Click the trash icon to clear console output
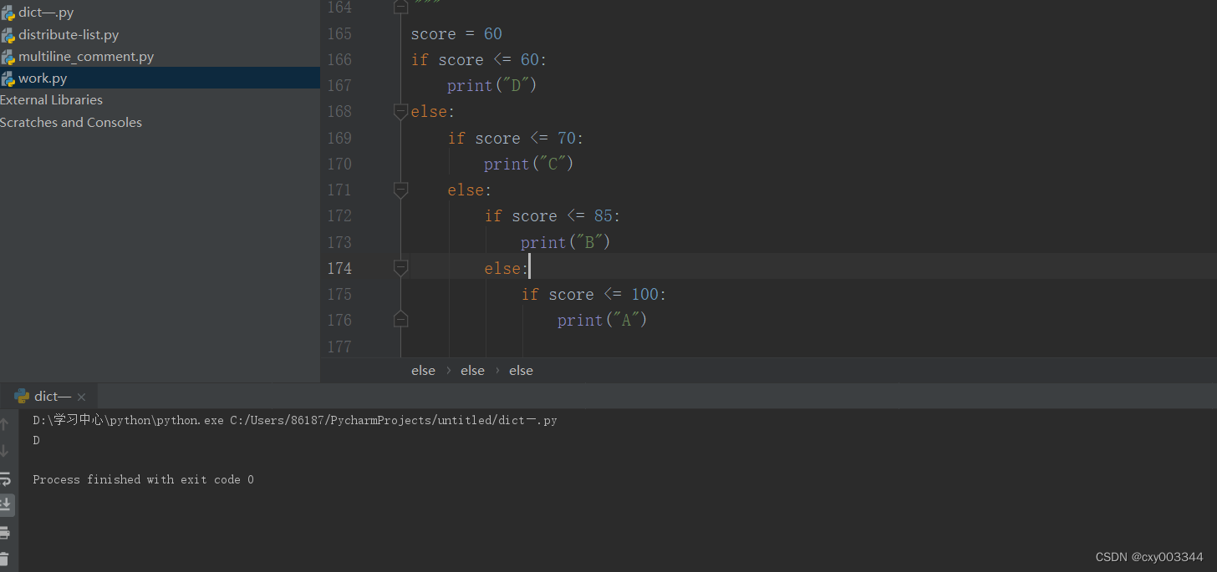 (5, 559)
